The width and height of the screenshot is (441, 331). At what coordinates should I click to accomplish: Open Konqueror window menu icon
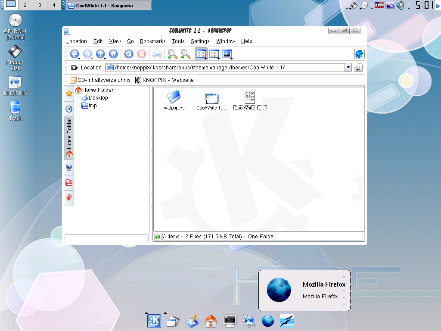pos(66,31)
